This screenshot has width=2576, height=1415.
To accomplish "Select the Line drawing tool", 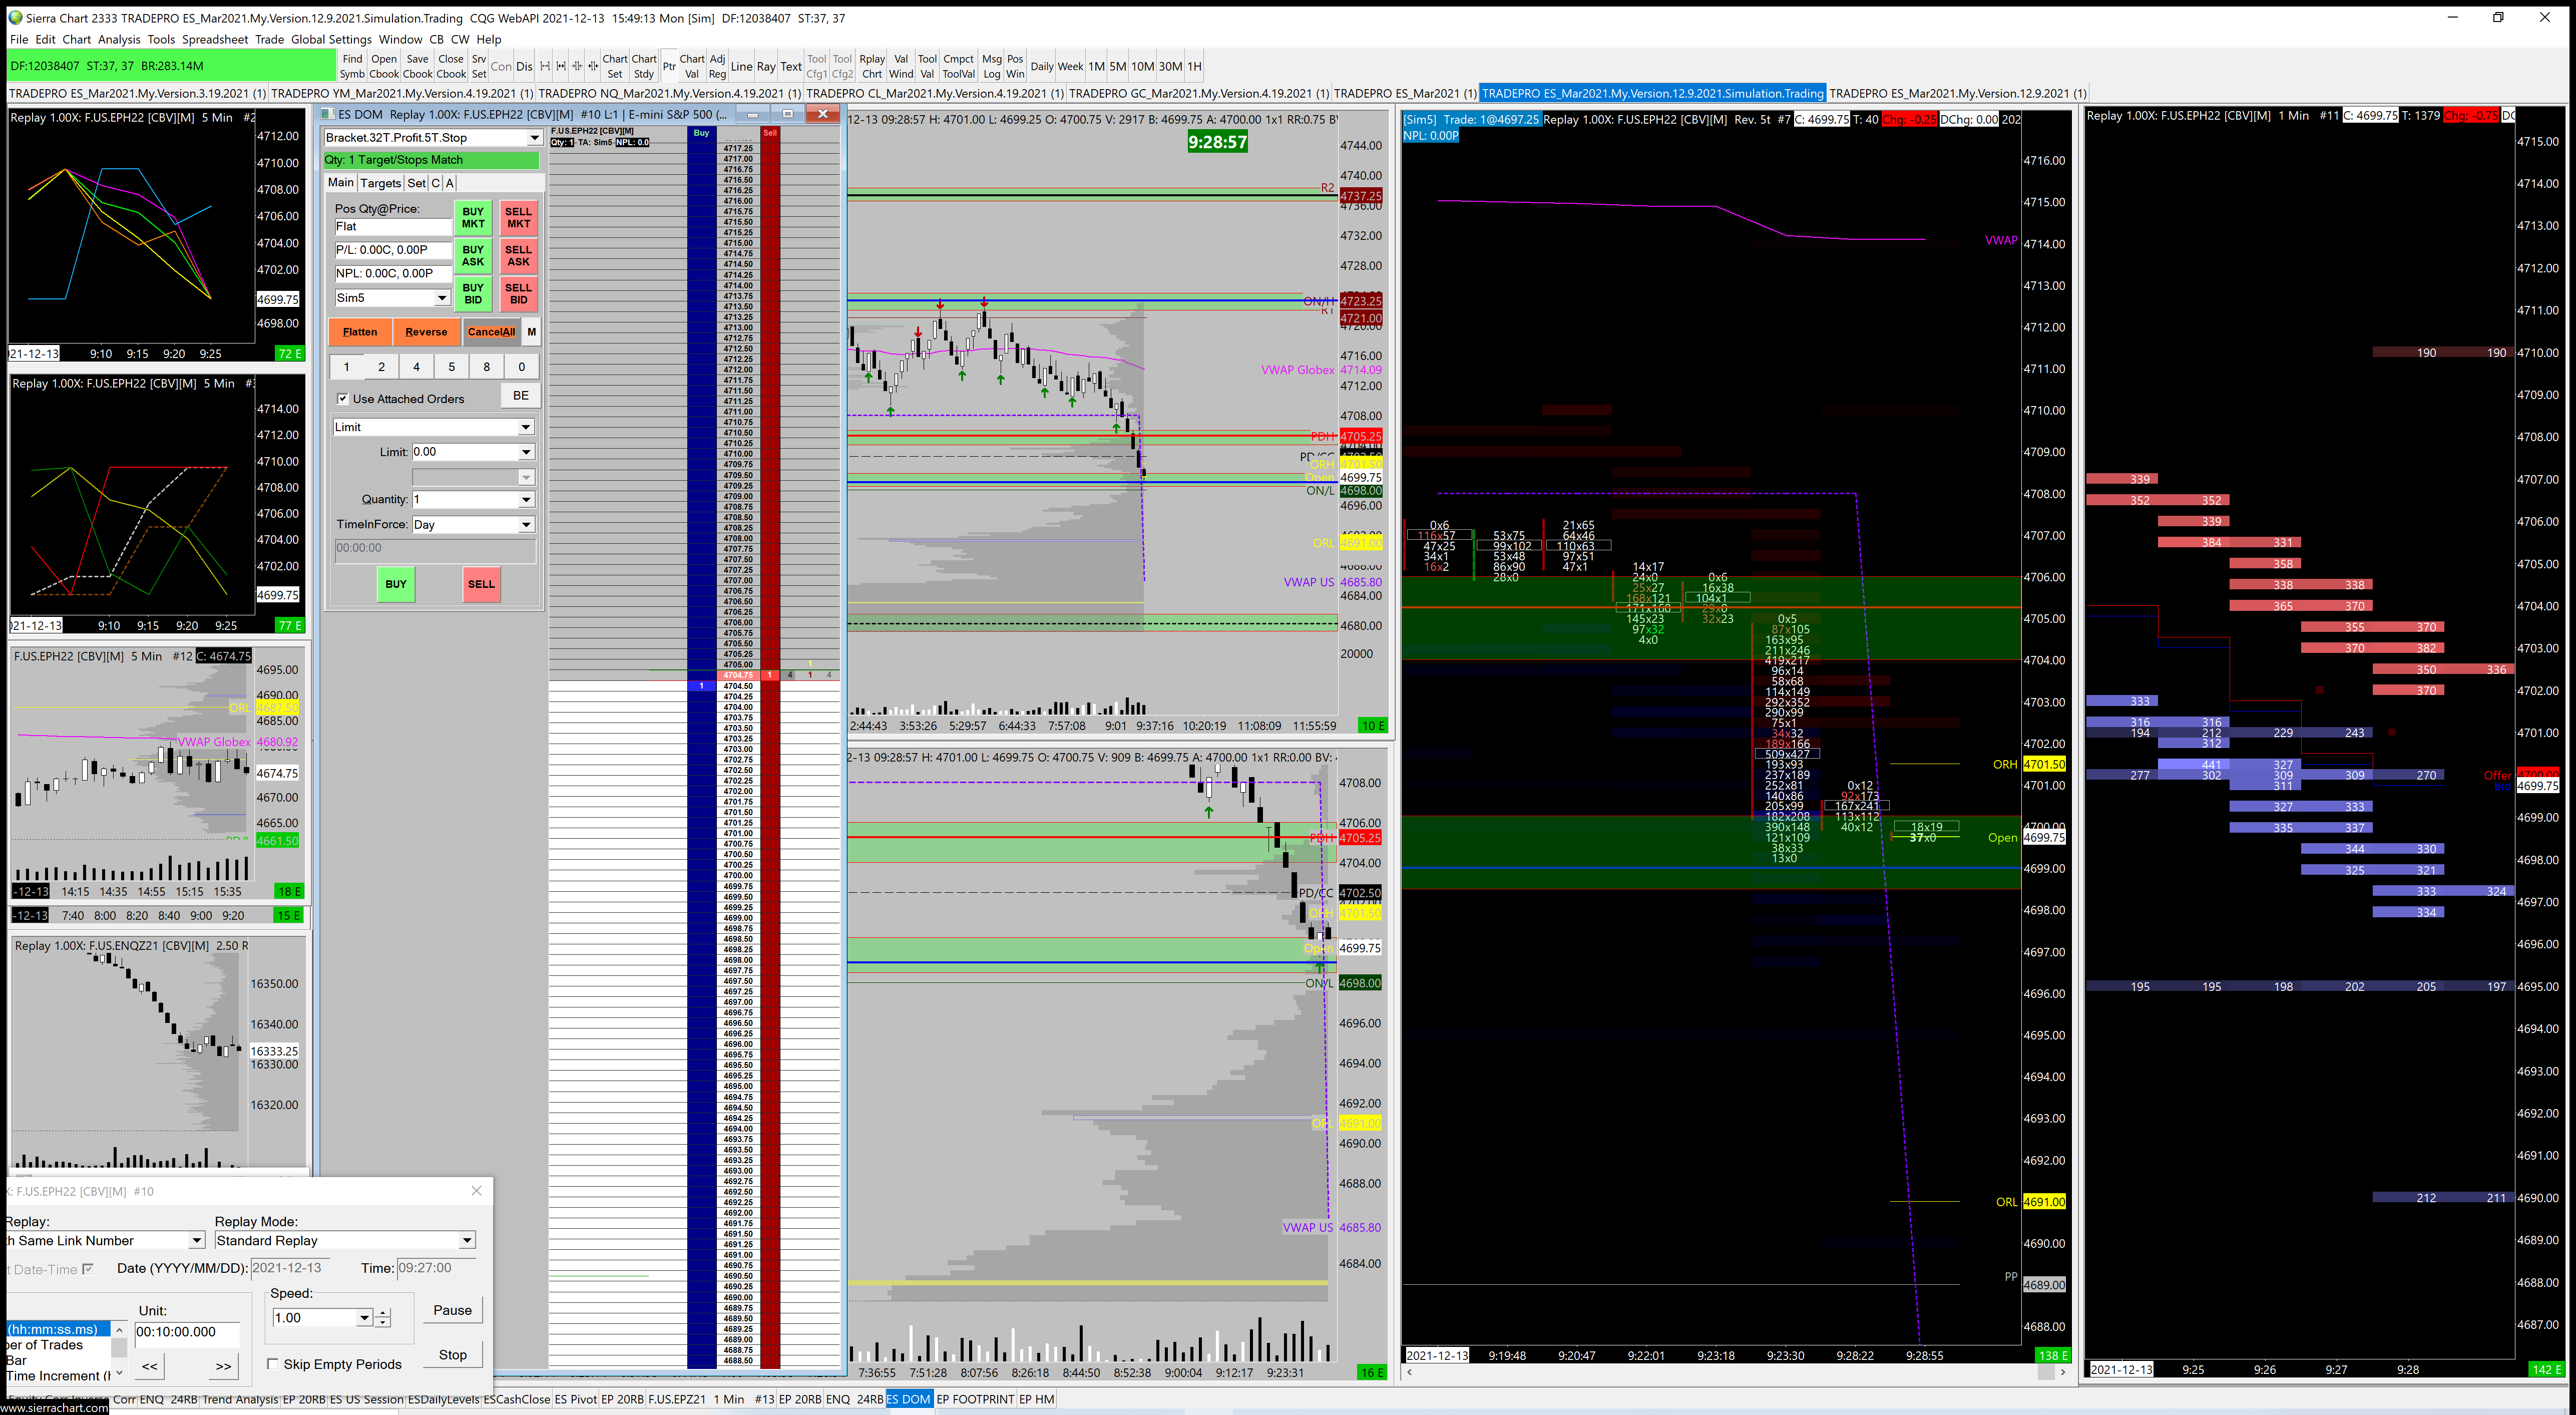I will [x=741, y=66].
